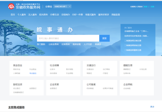This screenshot has height=112, width=162.
Task: Select hot search term 公积金查询
Action: (x=54, y=44)
